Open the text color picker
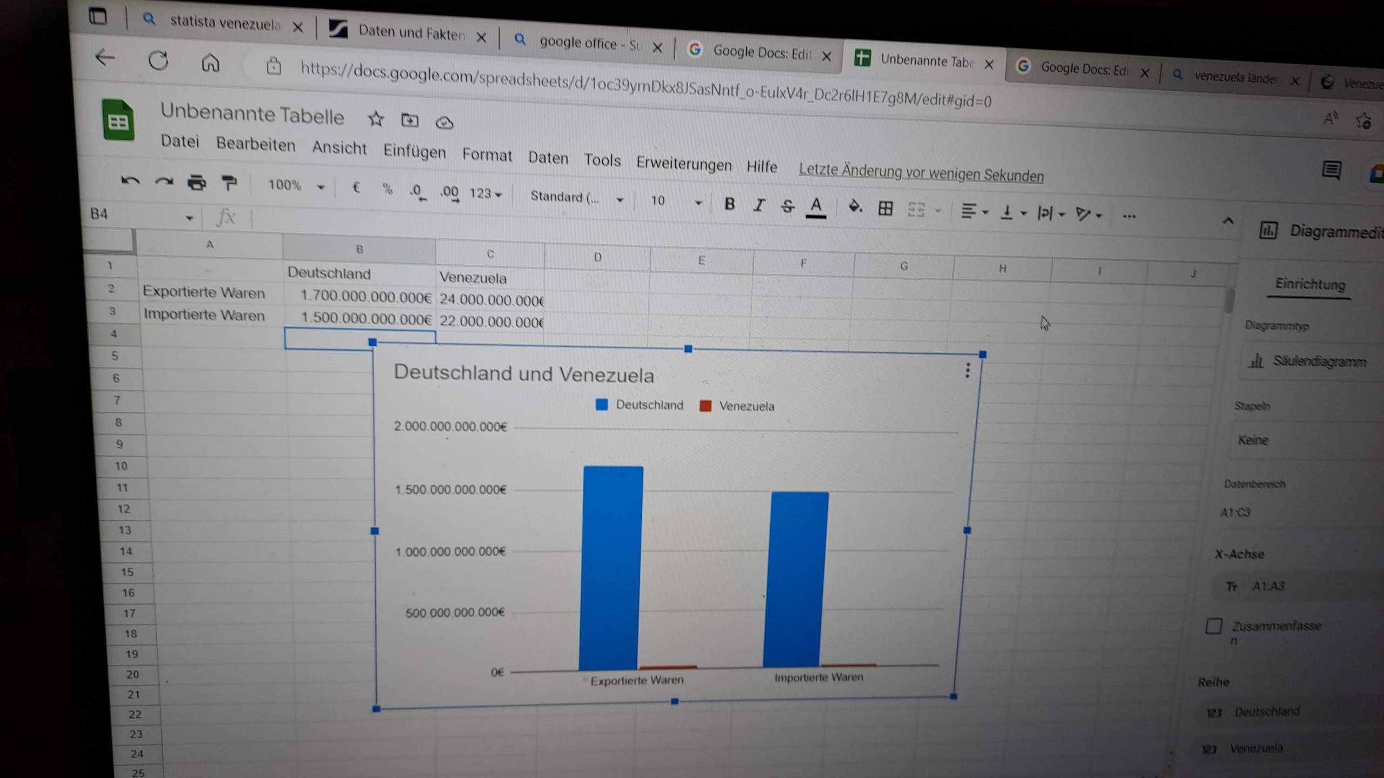Image resolution: width=1384 pixels, height=778 pixels. (x=817, y=207)
